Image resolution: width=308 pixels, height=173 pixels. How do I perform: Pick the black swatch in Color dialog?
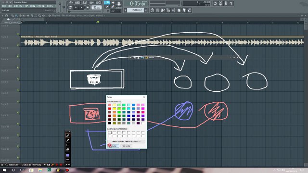(110, 123)
